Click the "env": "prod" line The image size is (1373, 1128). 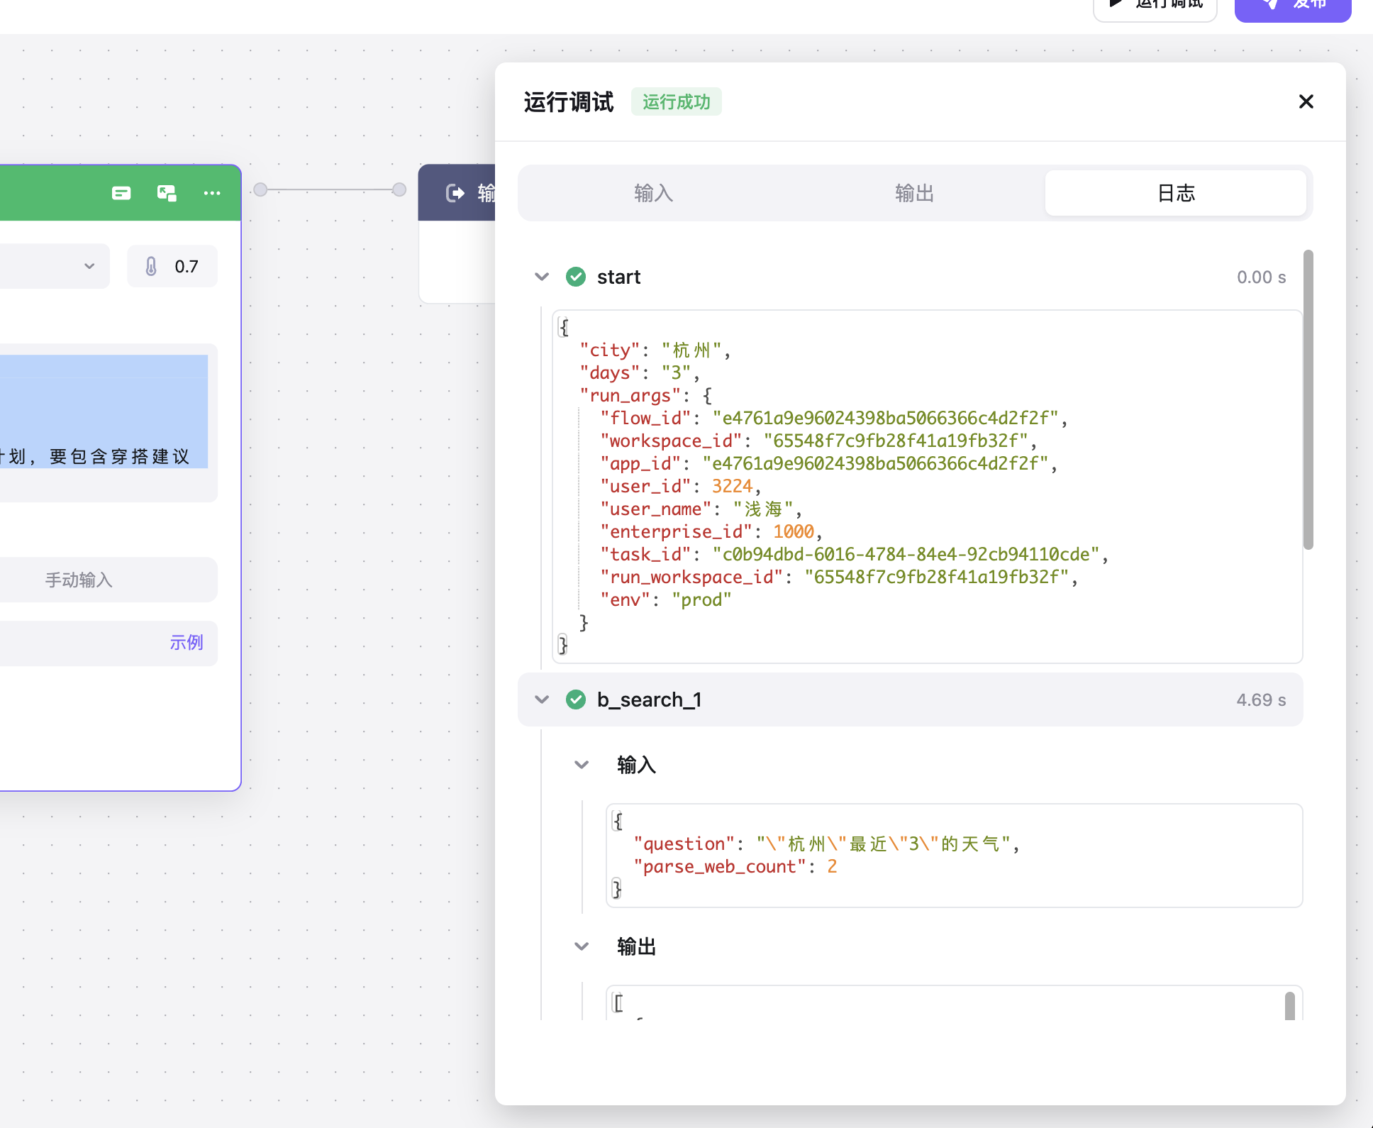(x=666, y=599)
